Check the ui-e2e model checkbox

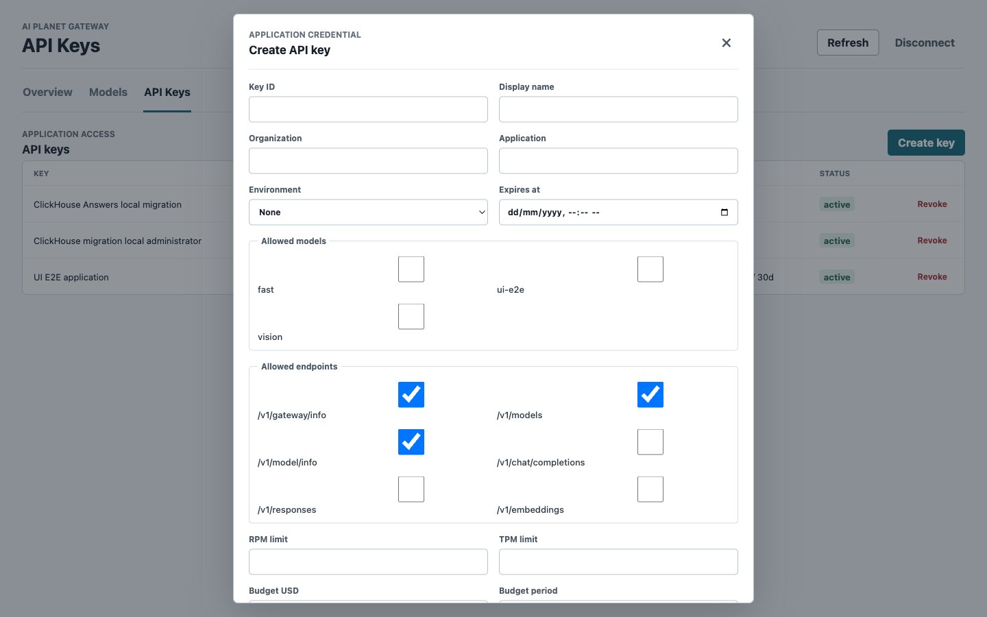(650, 269)
